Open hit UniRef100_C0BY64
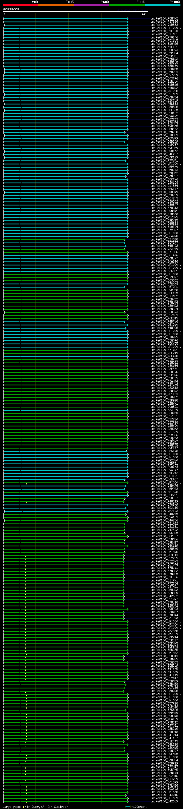183x809 pixels. (x=164, y=97)
